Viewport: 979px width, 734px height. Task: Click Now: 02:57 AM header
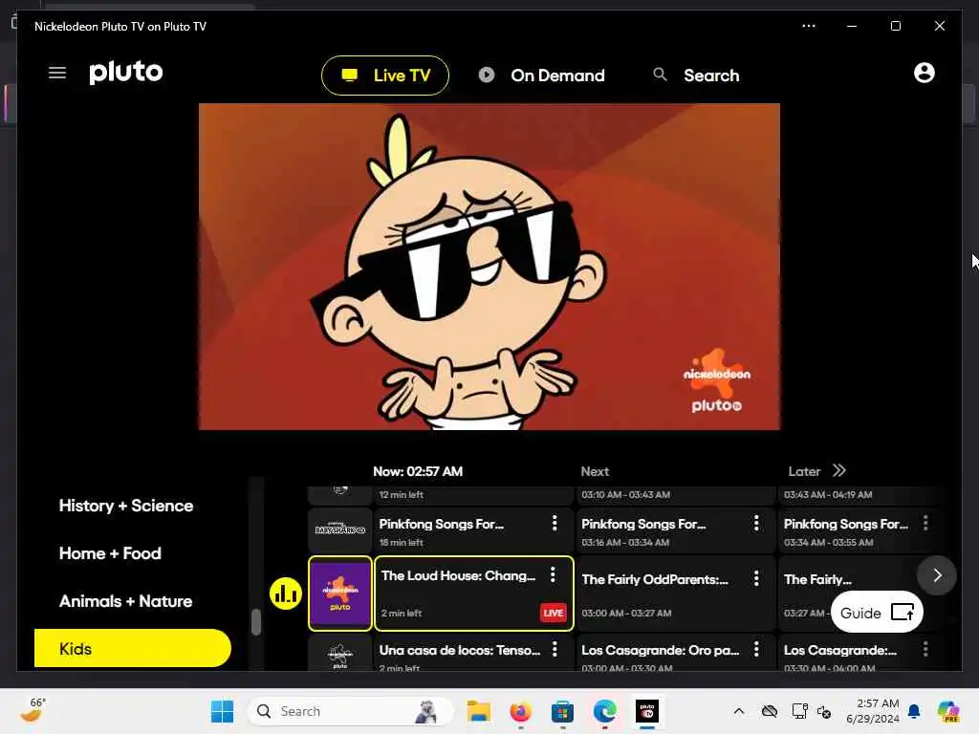click(418, 472)
